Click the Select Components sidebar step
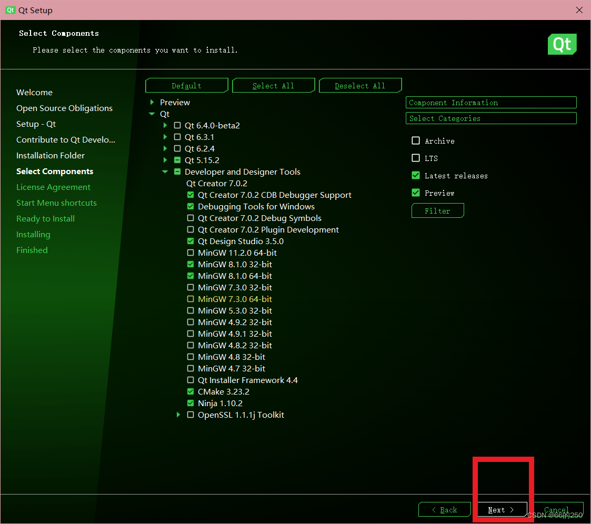Image resolution: width=591 pixels, height=524 pixels. [x=55, y=172]
